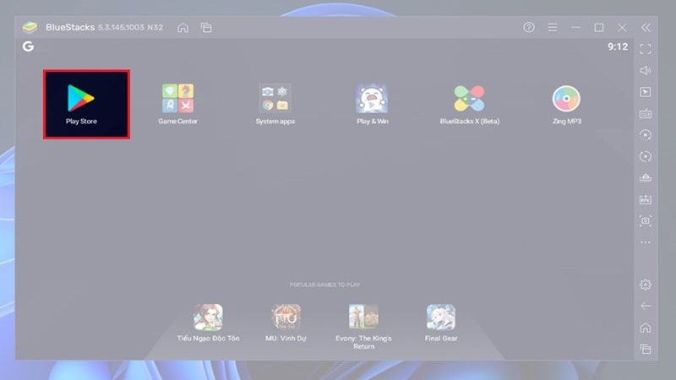Screen dimensions: 676x380
Task: Open the multi-instance tab icon in title bar
Action: click(x=206, y=27)
